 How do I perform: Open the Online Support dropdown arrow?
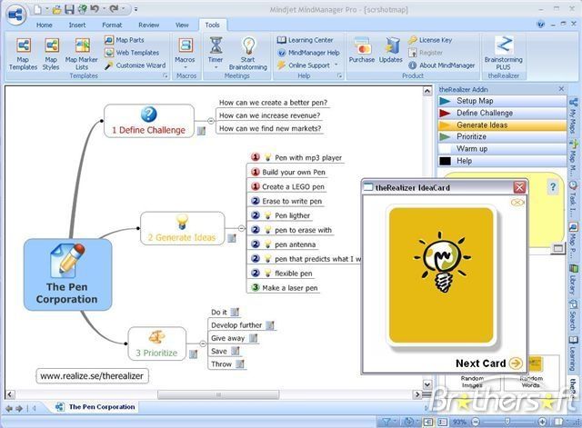pos(336,65)
